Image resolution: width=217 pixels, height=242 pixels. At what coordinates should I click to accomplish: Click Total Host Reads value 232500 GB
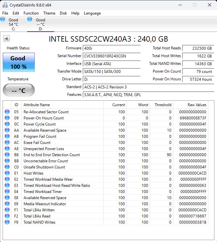198,48
